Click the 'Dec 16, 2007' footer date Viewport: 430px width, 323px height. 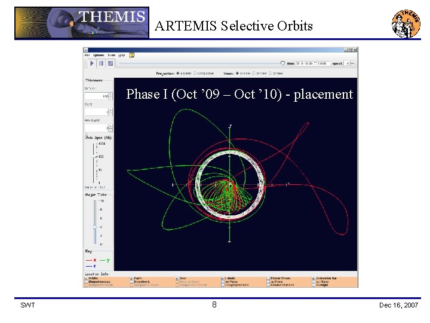pyautogui.click(x=398, y=305)
